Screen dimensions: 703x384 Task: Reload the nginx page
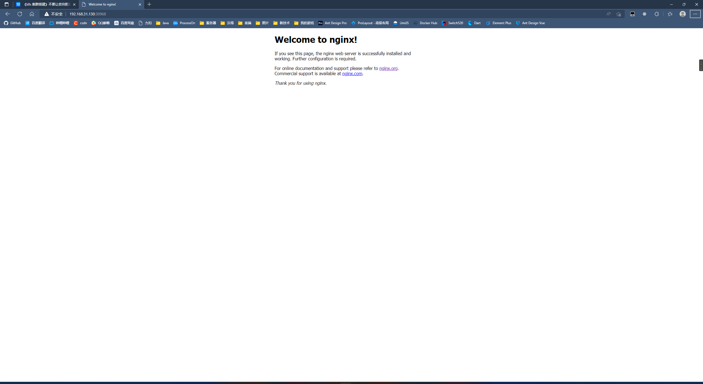pyautogui.click(x=20, y=14)
